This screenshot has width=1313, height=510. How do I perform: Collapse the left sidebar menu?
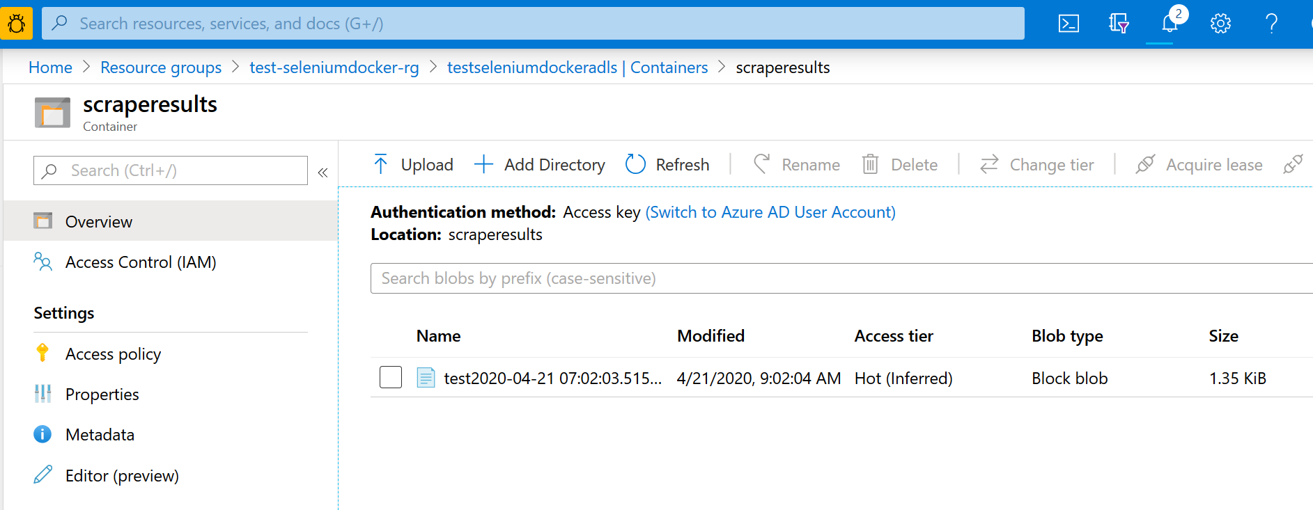tap(323, 172)
